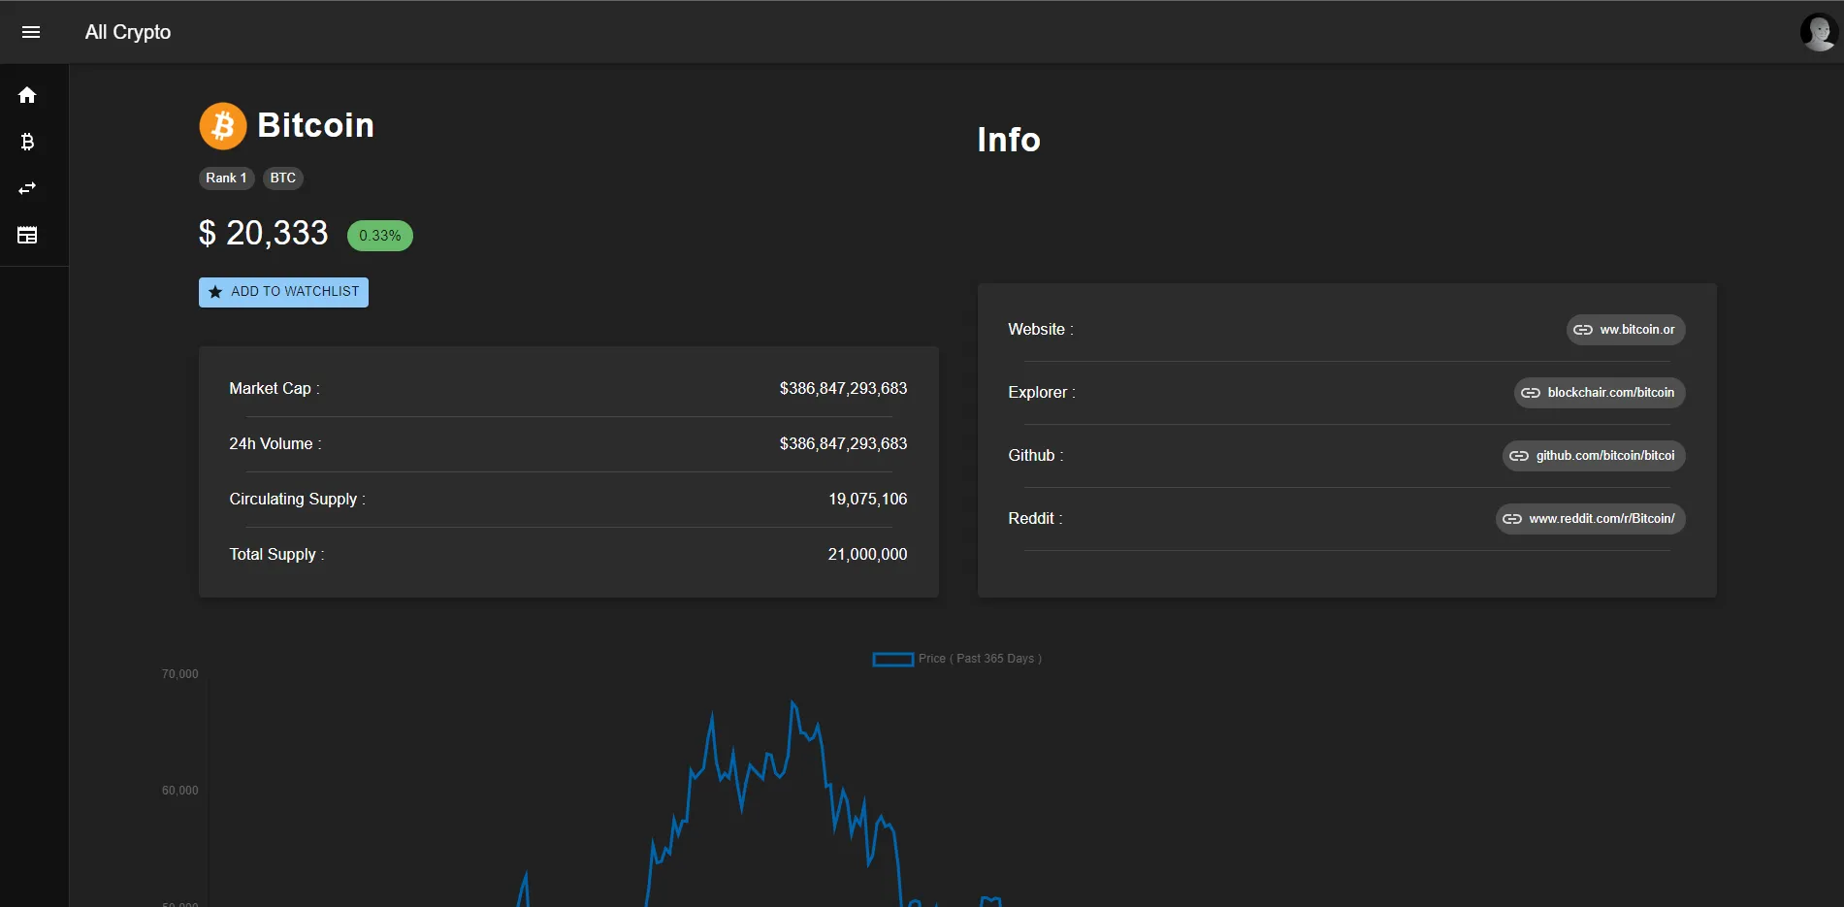The image size is (1844, 907).
Task: Click the Rank 1 badge
Action: pos(225,178)
